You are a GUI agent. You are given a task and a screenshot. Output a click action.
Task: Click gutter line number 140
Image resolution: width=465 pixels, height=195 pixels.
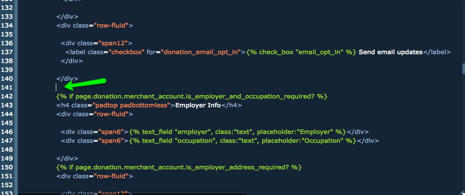click(x=7, y=79)
